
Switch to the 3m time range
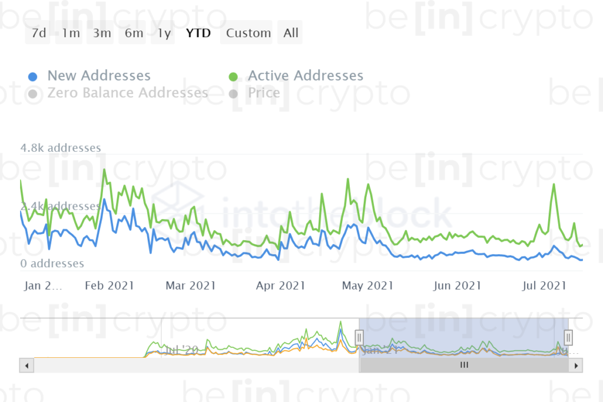point(101,33)
